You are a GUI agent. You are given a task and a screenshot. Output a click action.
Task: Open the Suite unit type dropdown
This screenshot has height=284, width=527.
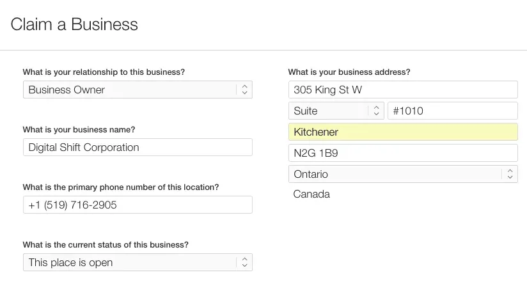point(329,111)
